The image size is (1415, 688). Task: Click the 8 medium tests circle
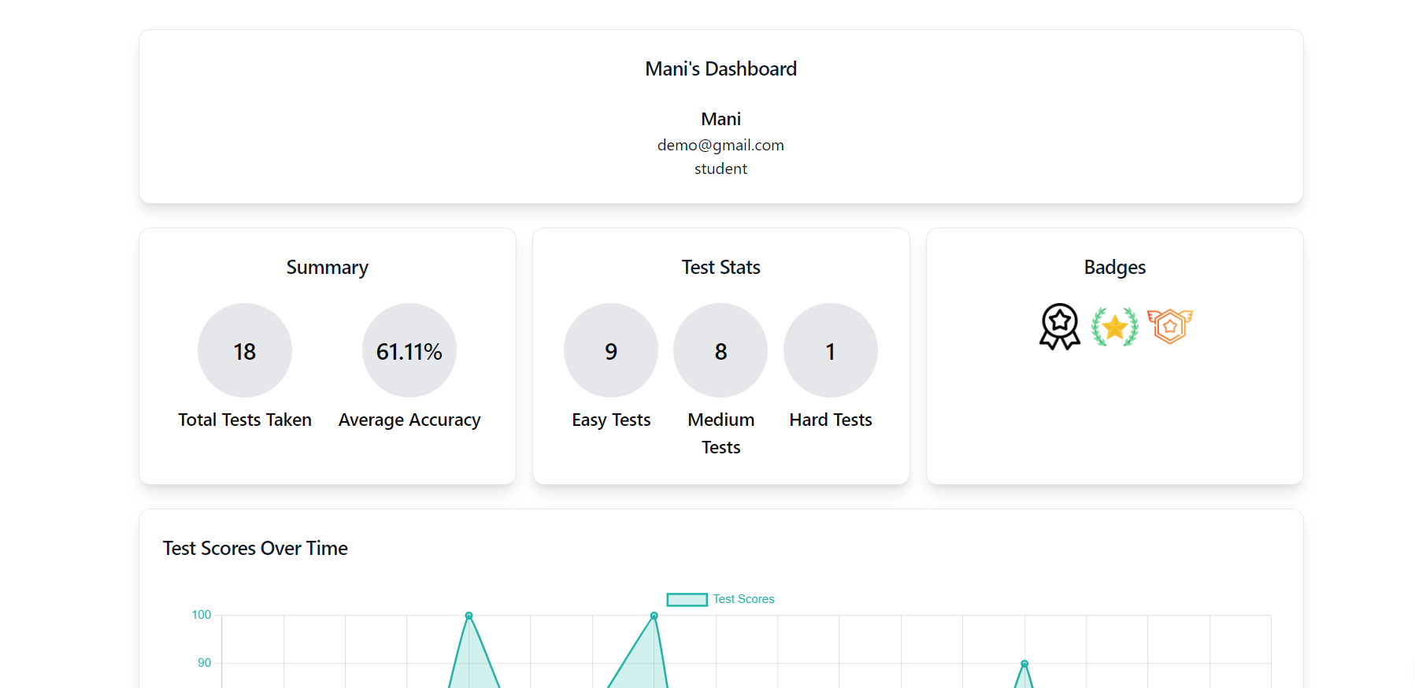click(720, 350)
